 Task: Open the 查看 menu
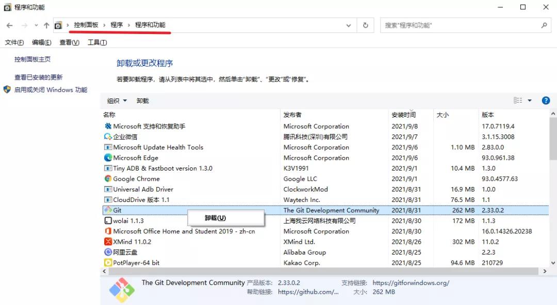pos(69,42)
